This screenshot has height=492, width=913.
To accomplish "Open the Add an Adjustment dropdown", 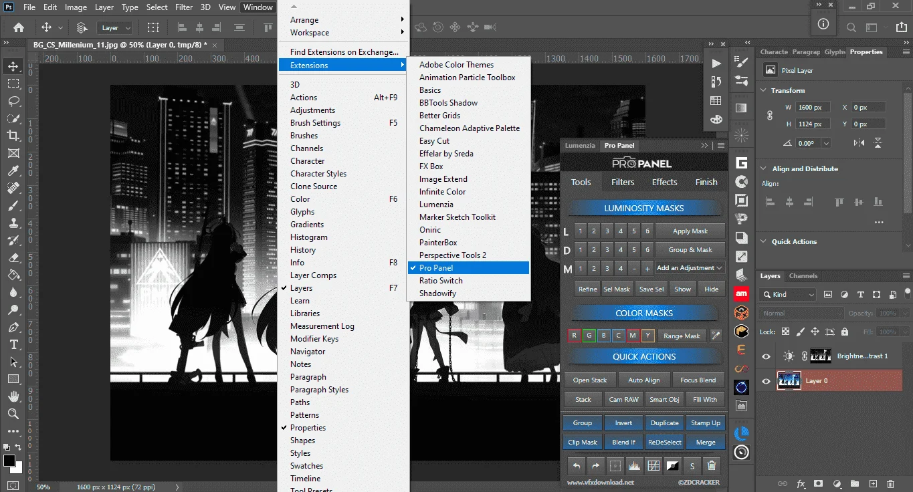I will [690, 268].
